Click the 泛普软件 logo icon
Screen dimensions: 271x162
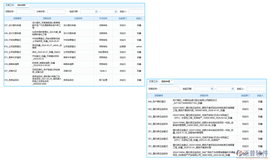click(241, 153)
